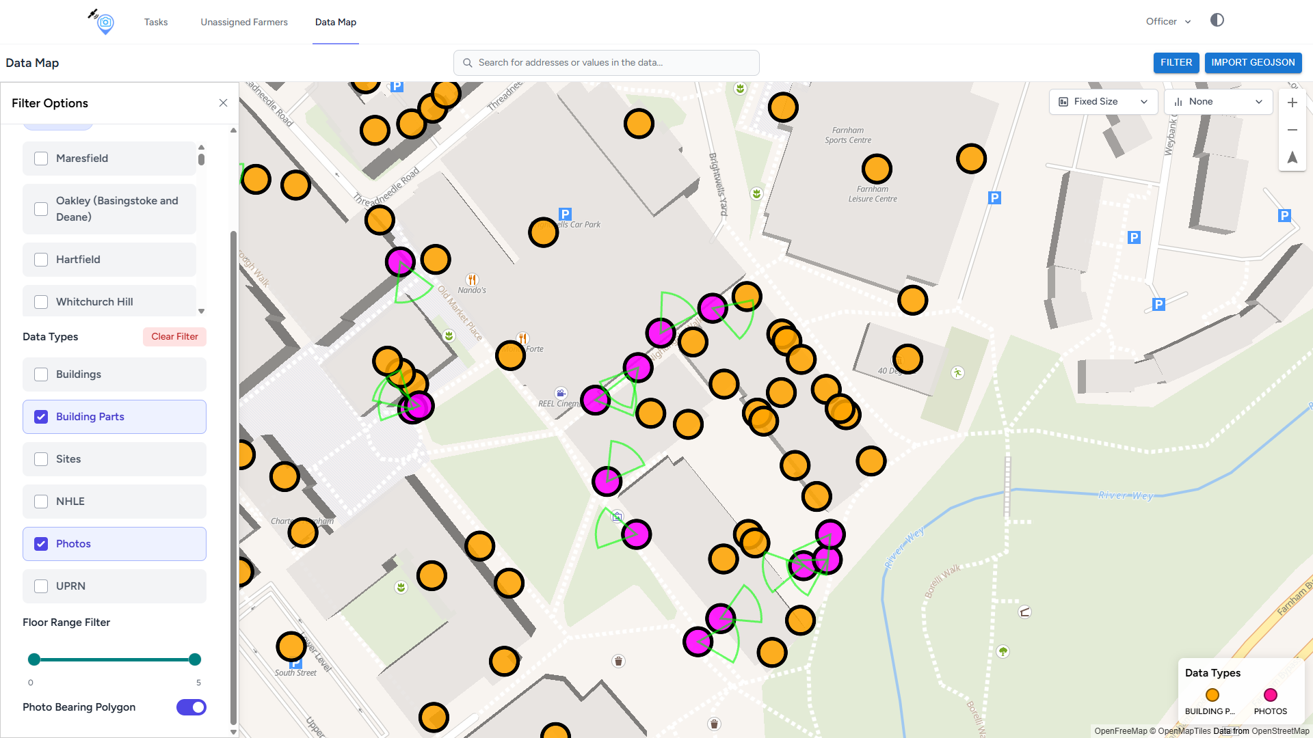
Task: Click the search magnifier icon
Action: click(468, 63)
